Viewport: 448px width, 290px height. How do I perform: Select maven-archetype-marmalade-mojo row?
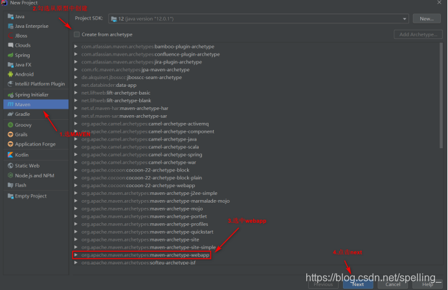point(256,201)
